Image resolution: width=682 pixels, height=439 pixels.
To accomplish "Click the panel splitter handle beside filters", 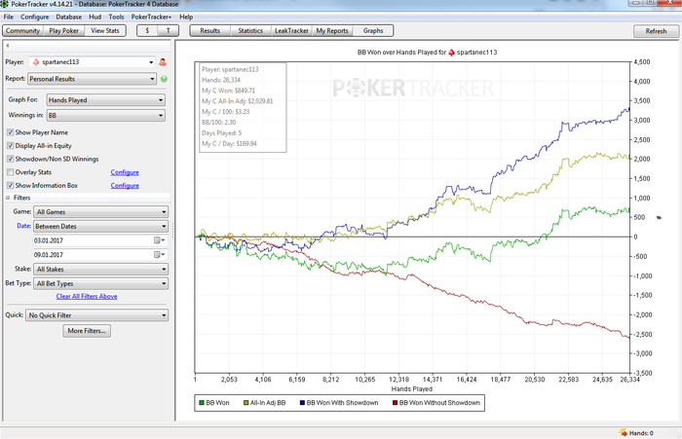I will (172, 231).
